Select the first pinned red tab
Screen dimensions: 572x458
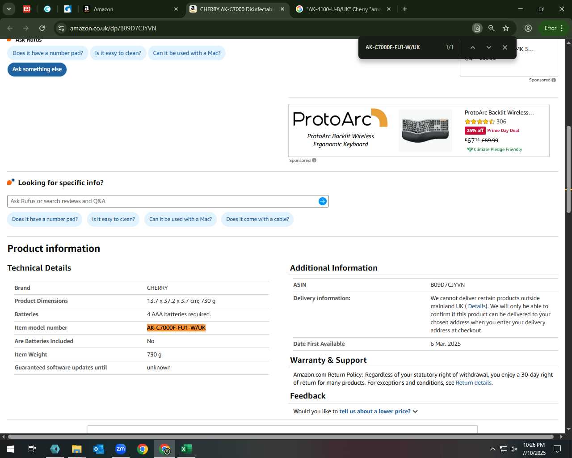27,9
